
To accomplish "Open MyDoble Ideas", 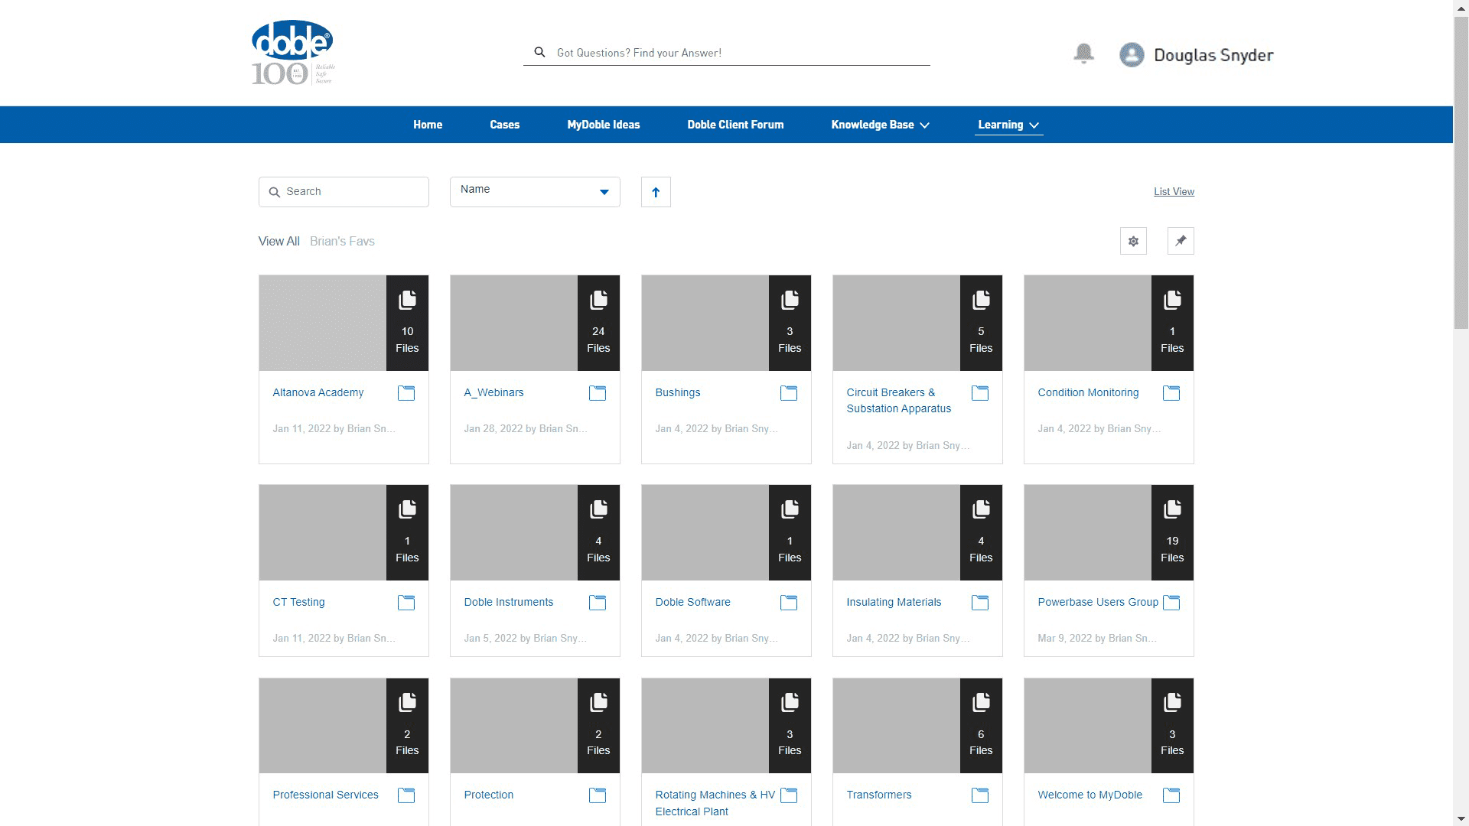I will coord(604,125).
